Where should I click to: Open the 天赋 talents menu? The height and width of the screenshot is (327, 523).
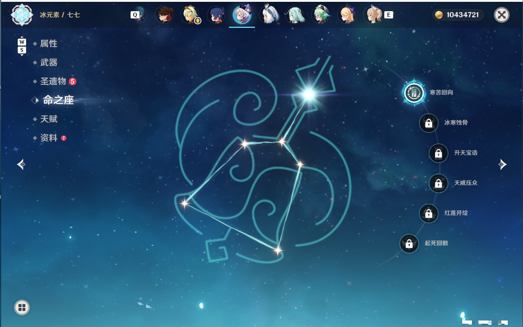[49, 119]
